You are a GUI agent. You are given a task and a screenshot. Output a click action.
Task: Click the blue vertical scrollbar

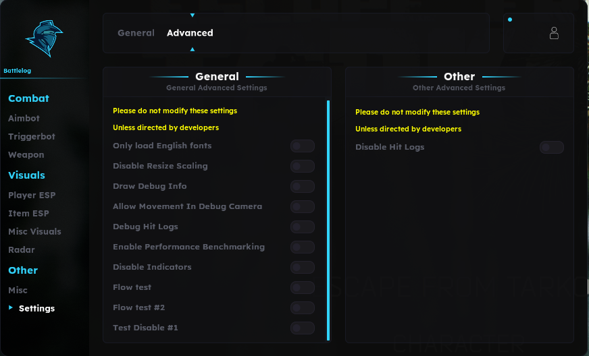pyautogui.click(x=328, y=220)
